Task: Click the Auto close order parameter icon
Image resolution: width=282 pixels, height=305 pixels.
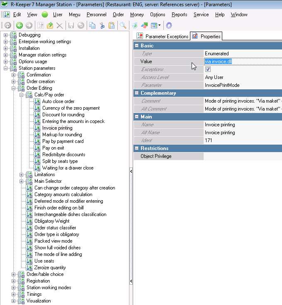Action: point(37,101)
